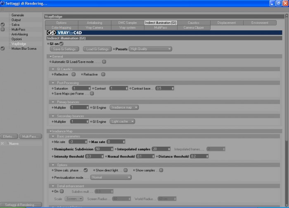Toggle the Motion Blur Scena checkbox
This screenshot has width=289, height=208.
coord(2,49)
